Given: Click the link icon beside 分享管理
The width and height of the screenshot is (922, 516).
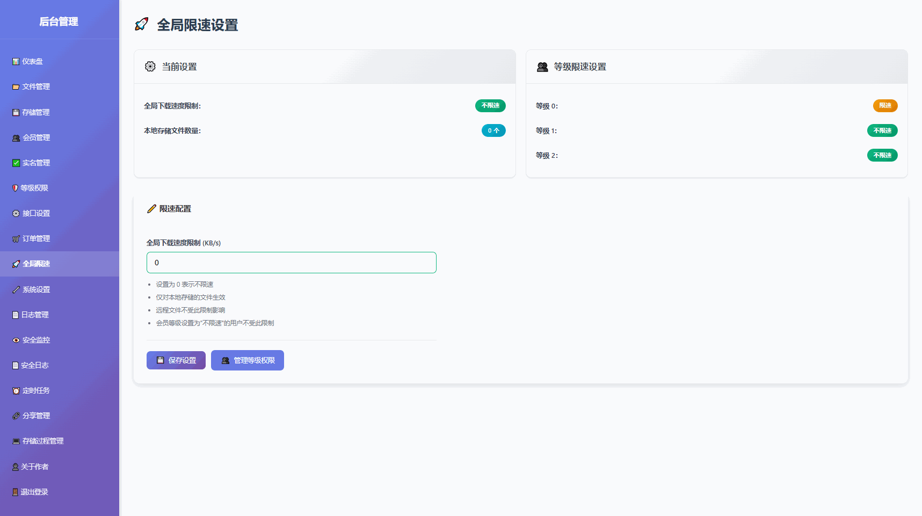Looking at the screenshot, I should [x=16, y=416].
